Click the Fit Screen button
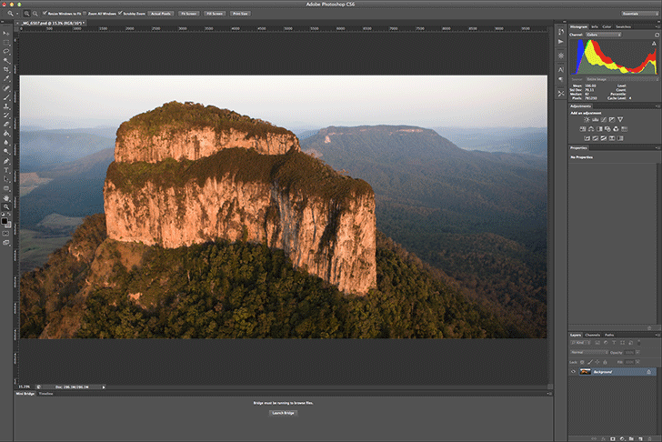 pos(189,14)
